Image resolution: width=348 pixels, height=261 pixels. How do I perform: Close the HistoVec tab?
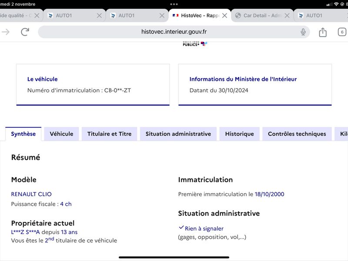(224, 16)
